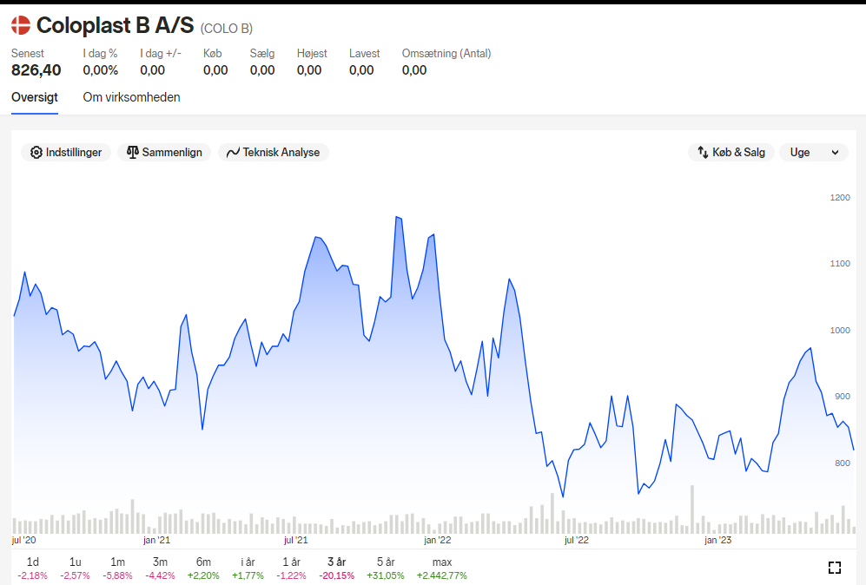Select the i år time range
The width and height of the screenshot is (866, 585).
tap(248, 568)
